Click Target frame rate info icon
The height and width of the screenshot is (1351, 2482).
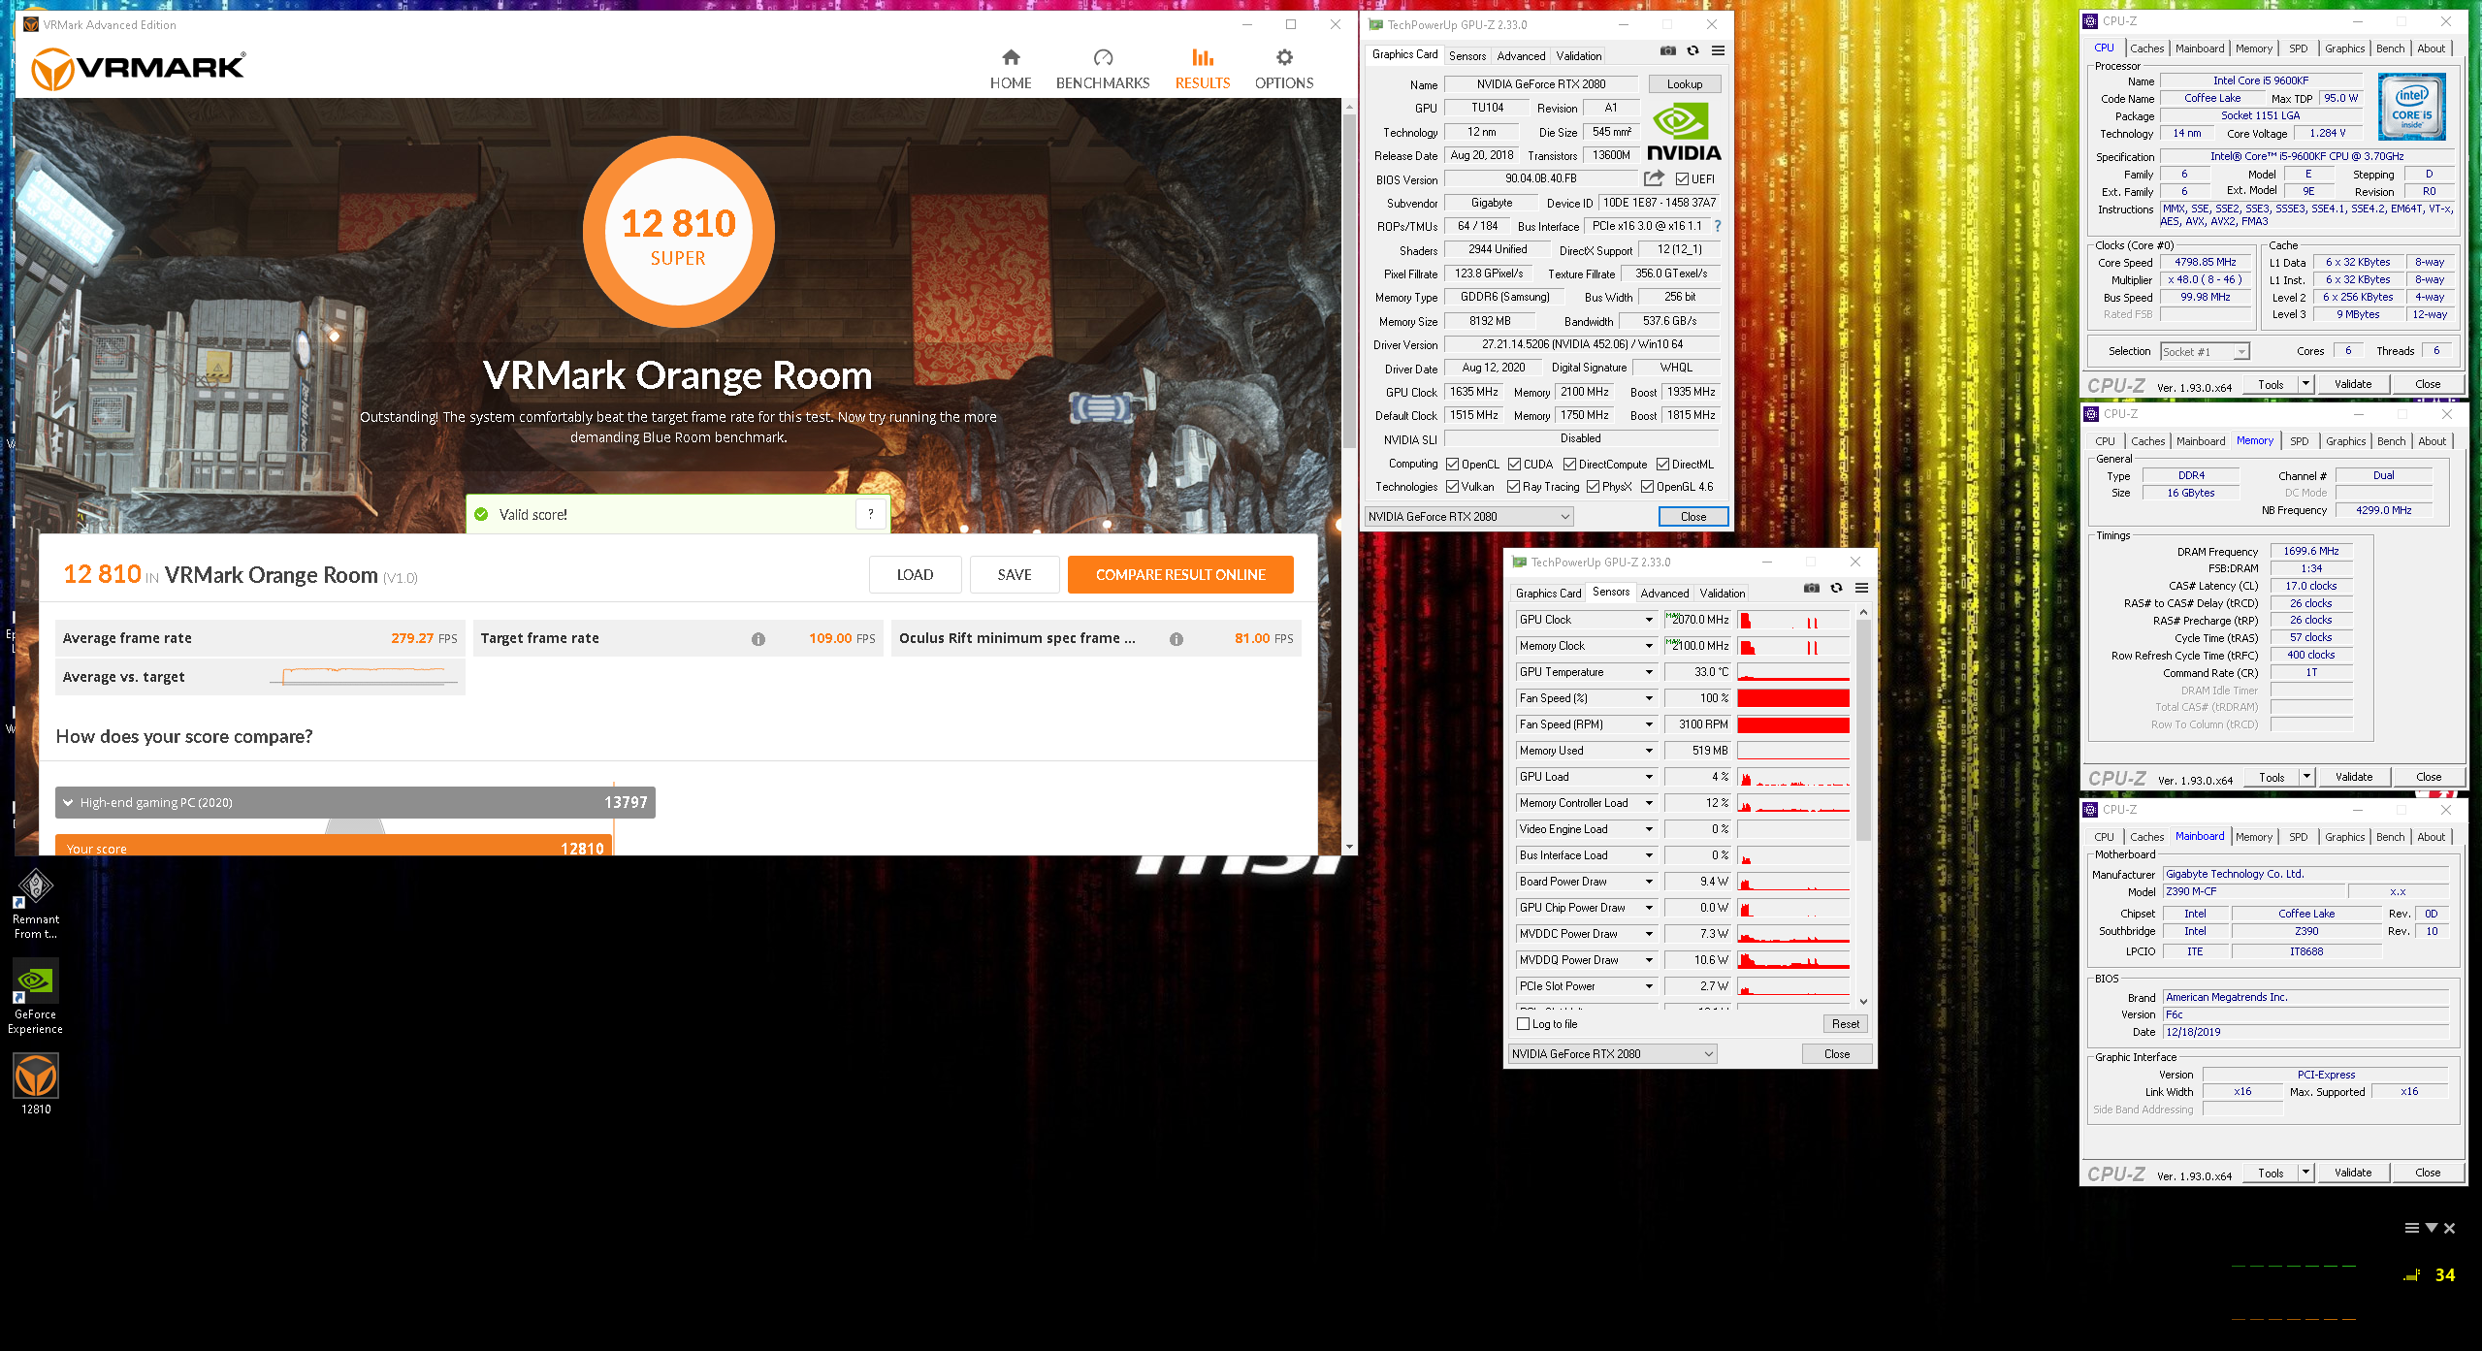[758, 639]
